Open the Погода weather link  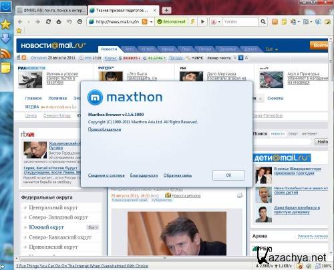coord(176,58)
